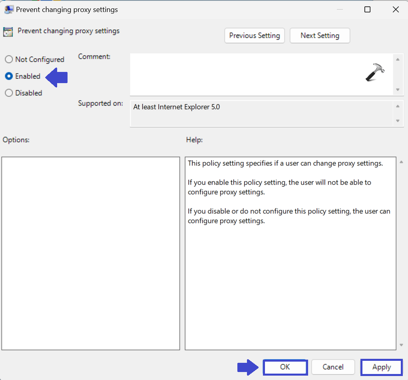Click the title bar policy window icon
Viewport: 408px width, 380px height.
click(8, 10)
